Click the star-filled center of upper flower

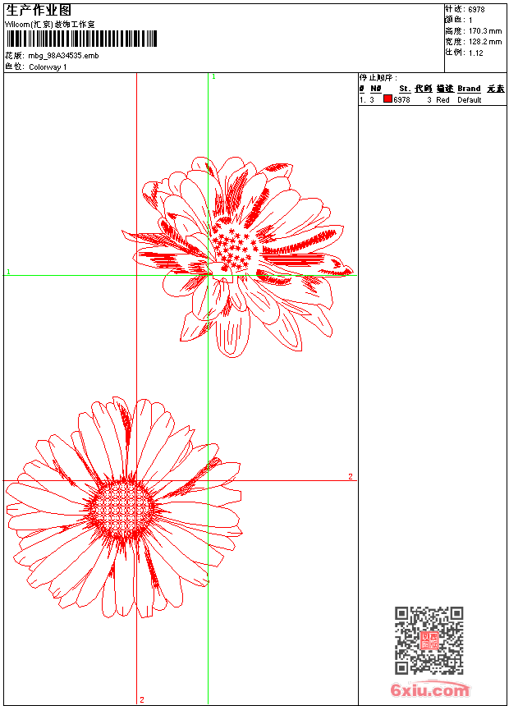(x=234, y=246)
